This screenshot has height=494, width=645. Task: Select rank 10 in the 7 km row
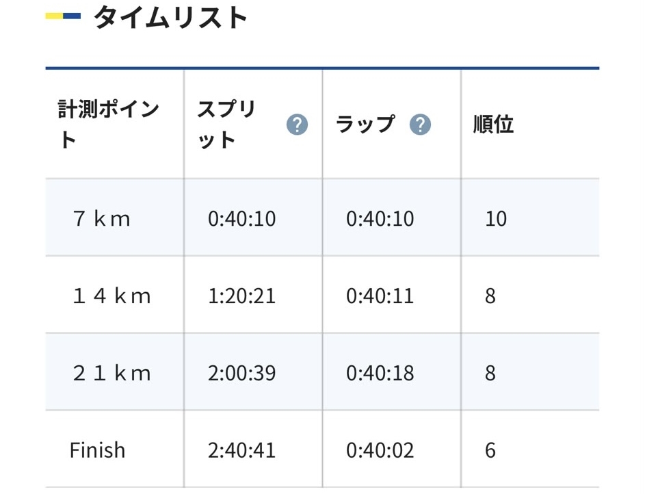click(x=496, y=218)
